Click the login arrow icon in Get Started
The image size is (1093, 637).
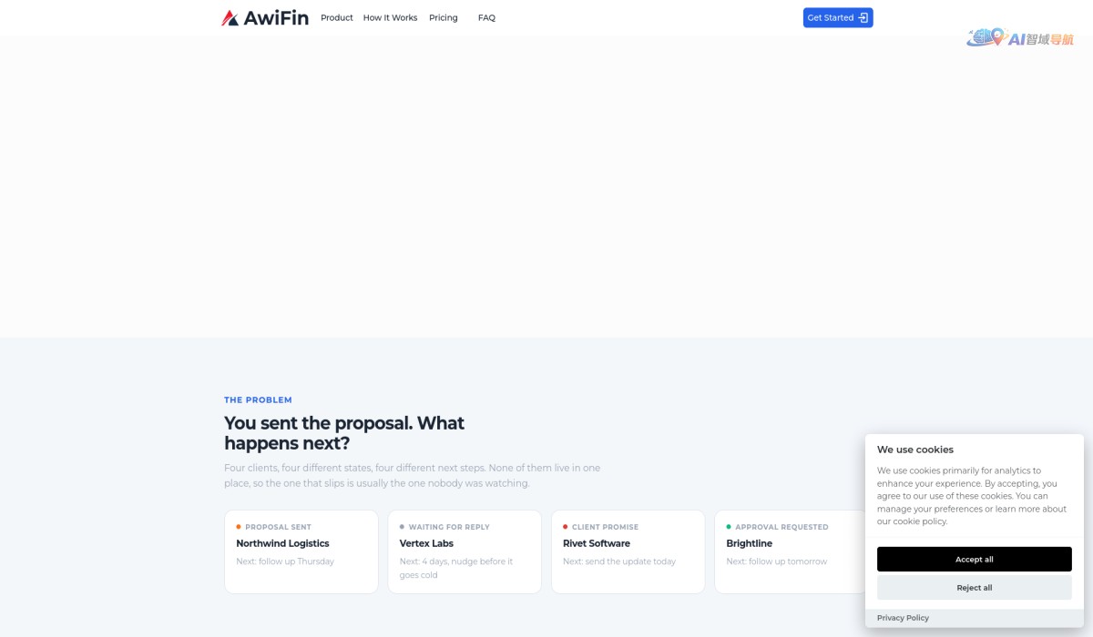pos(863,17)
